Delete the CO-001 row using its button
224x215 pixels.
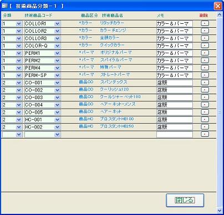(x=205, y=83)
